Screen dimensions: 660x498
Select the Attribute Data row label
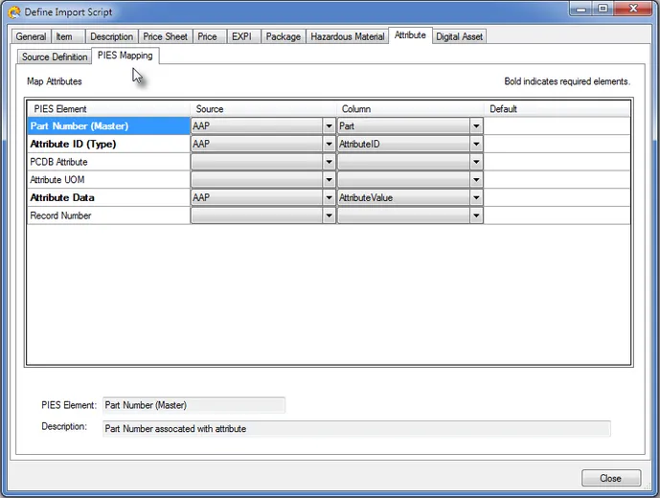coord(61,198)
